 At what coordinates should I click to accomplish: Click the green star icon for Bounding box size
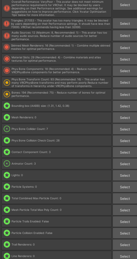coord(7,106)
